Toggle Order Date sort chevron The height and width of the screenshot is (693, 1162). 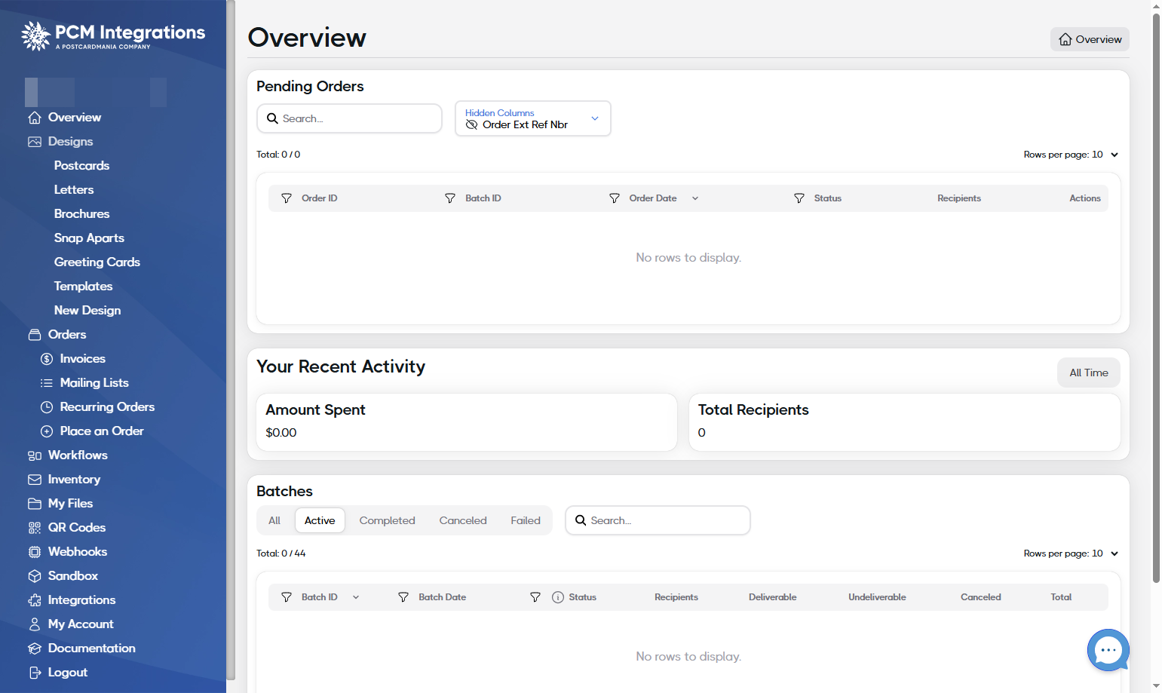(695, 198)
